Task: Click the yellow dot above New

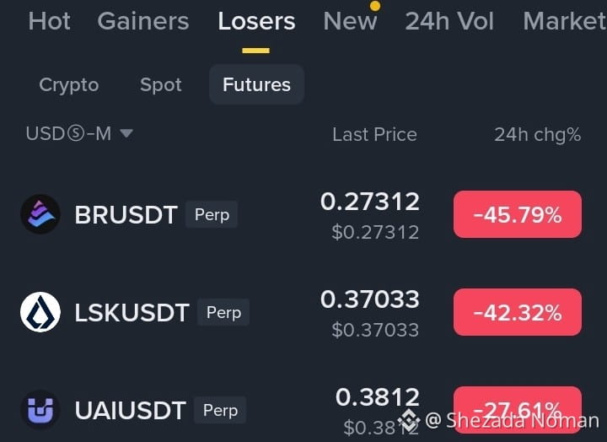Action: point(374,6)
